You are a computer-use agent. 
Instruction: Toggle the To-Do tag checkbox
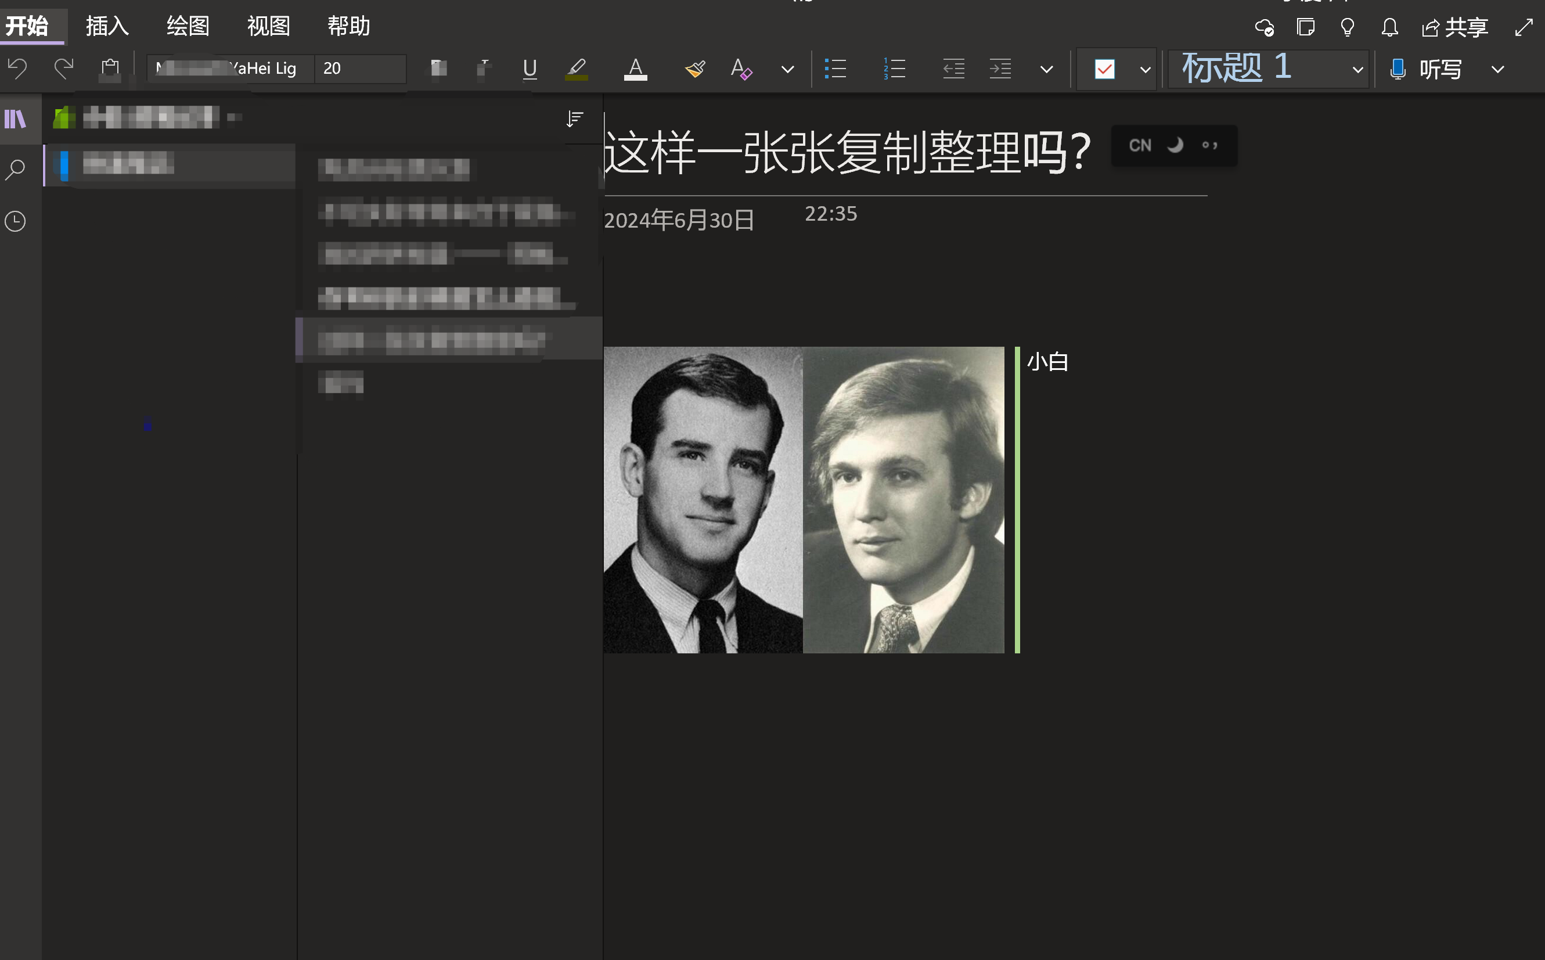pos(1104,69)
